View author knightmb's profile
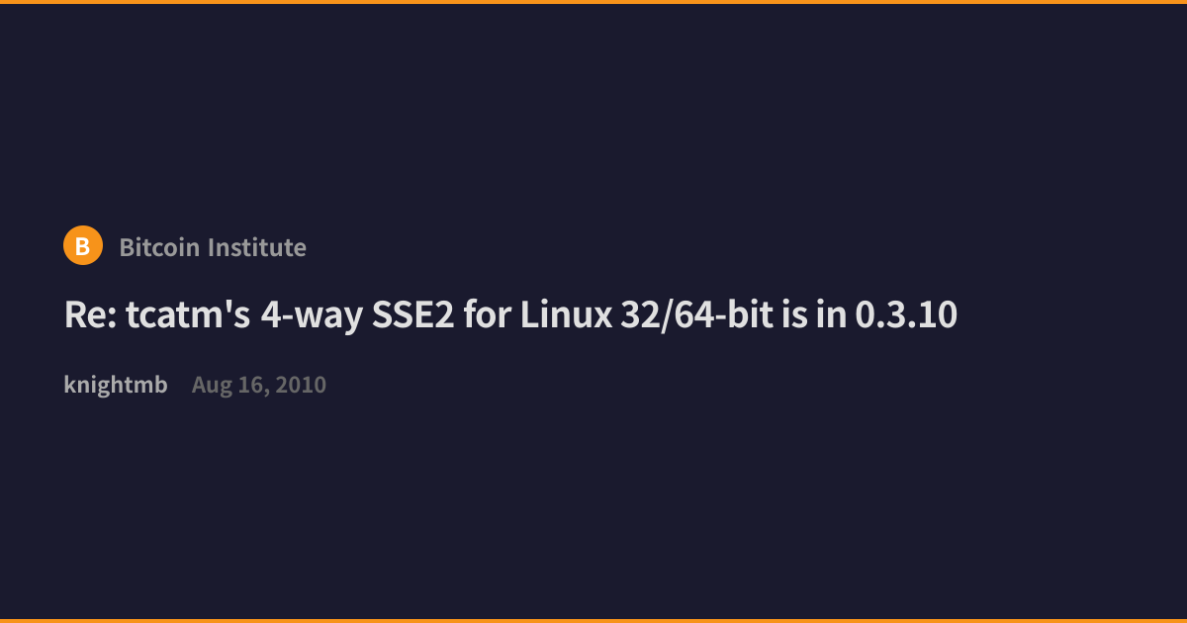 [116, 385]
